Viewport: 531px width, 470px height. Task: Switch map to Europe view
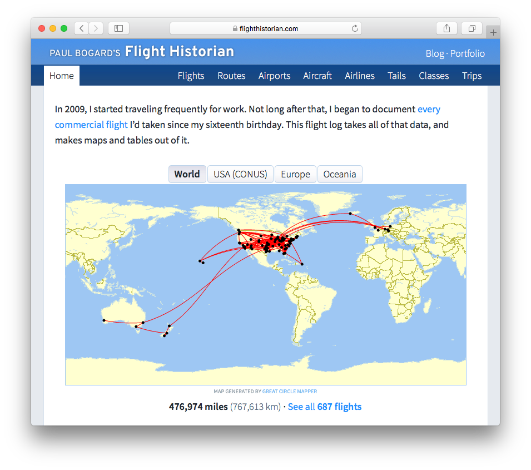(x=295, y=174)
